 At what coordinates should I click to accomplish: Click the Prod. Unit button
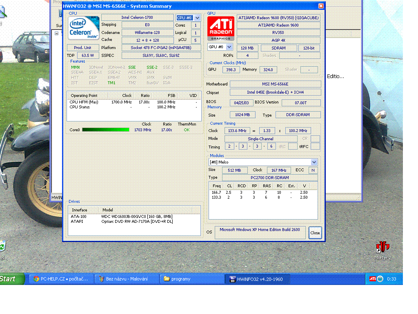(82, 48)
